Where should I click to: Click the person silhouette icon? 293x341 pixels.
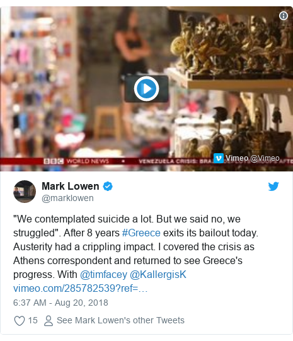coord(49,321)
